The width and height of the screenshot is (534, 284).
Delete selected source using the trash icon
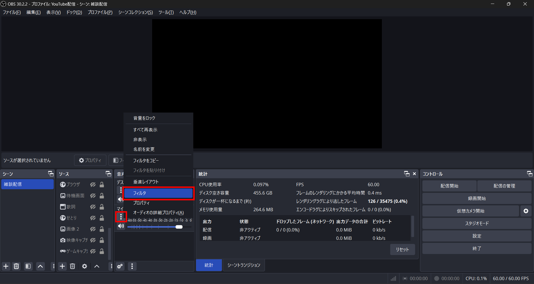click(73, 266)
